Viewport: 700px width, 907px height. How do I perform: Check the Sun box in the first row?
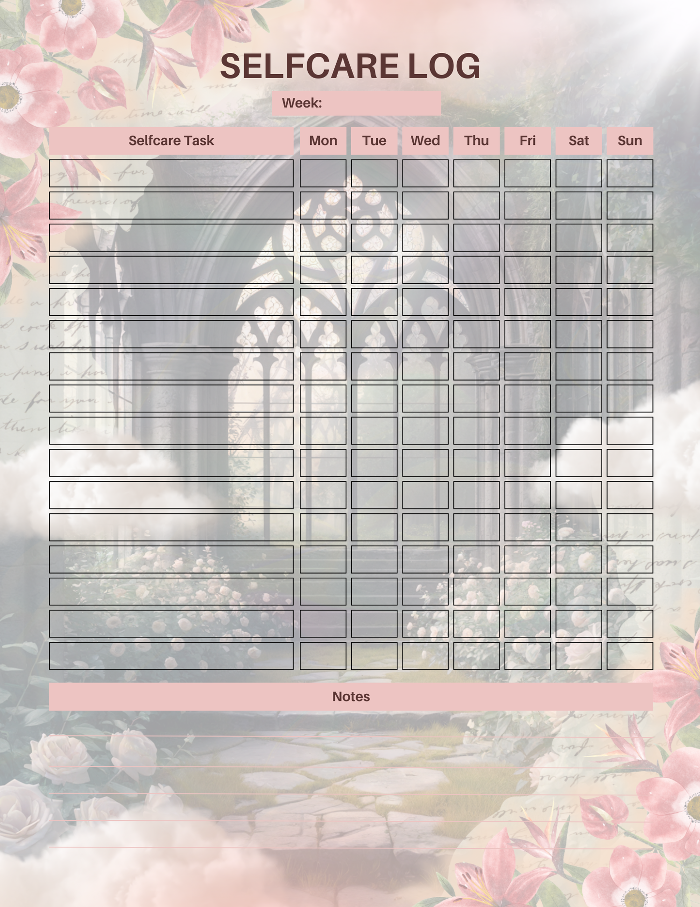[x=630, y=173]
